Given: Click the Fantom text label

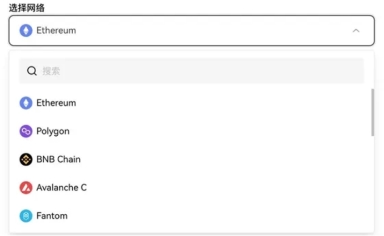Looking at the screenshot, I should 52,216.
